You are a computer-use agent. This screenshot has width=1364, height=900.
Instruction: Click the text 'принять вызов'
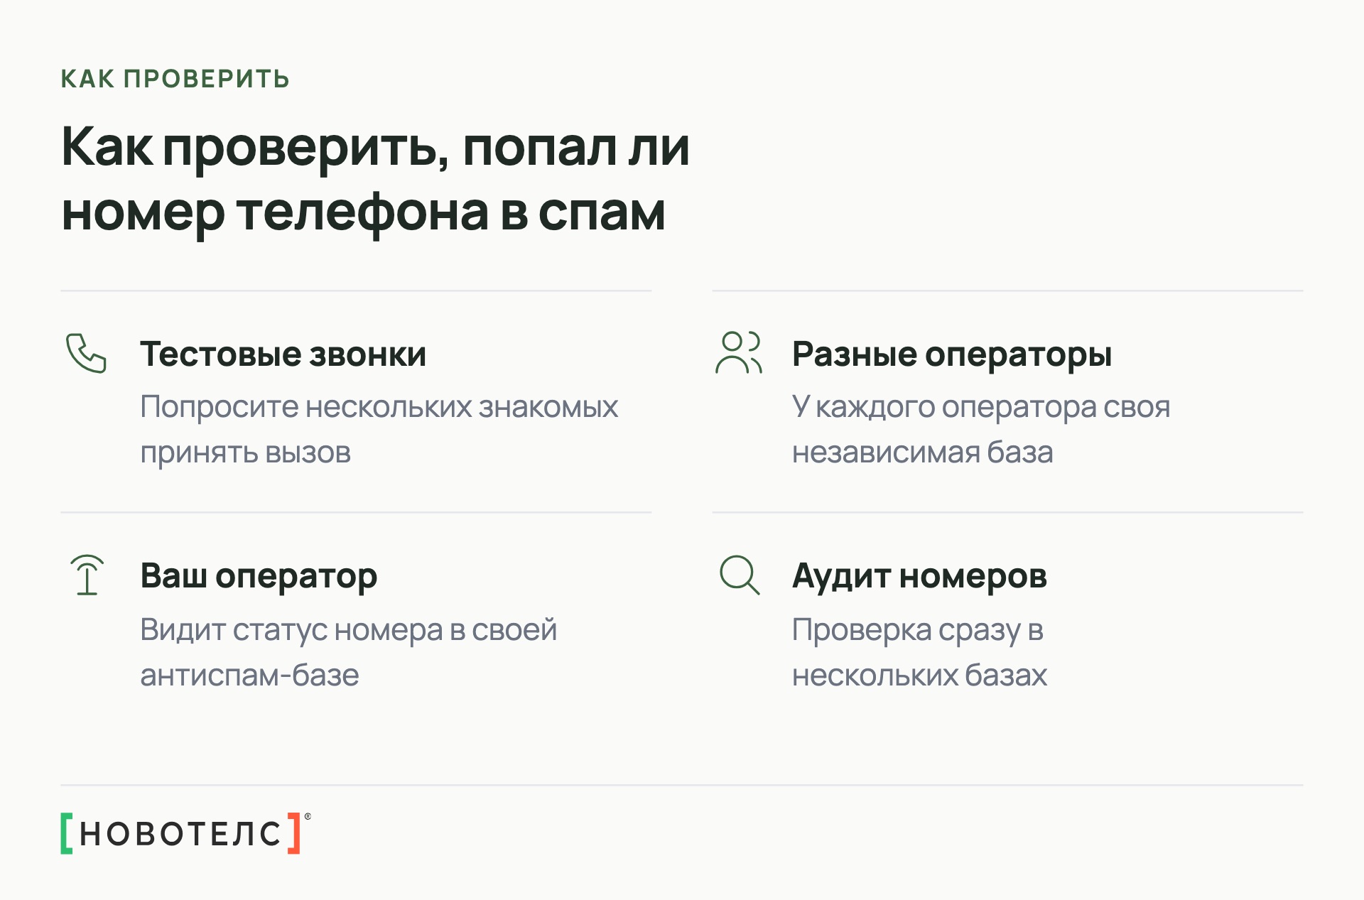tap(245, 453)
